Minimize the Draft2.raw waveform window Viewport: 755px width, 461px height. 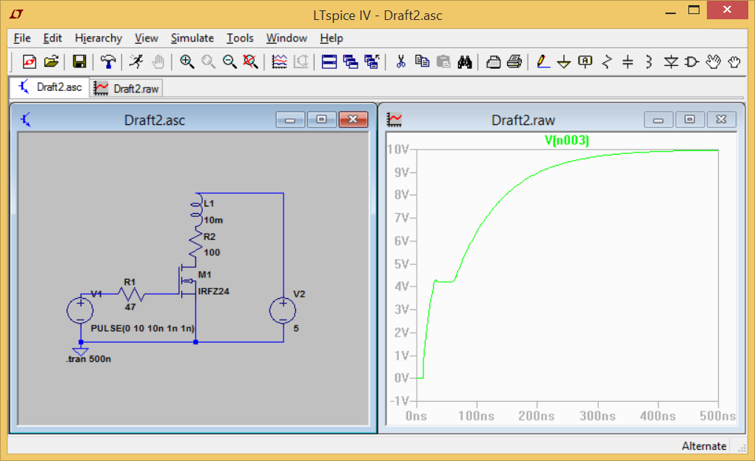(658, 119)
